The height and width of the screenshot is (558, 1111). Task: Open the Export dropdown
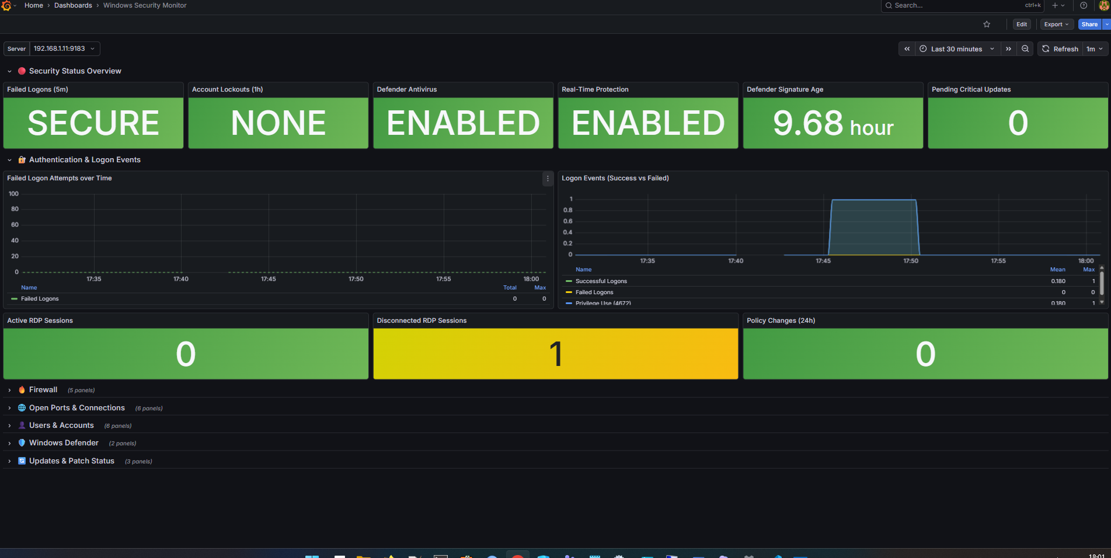[1057, 25]
